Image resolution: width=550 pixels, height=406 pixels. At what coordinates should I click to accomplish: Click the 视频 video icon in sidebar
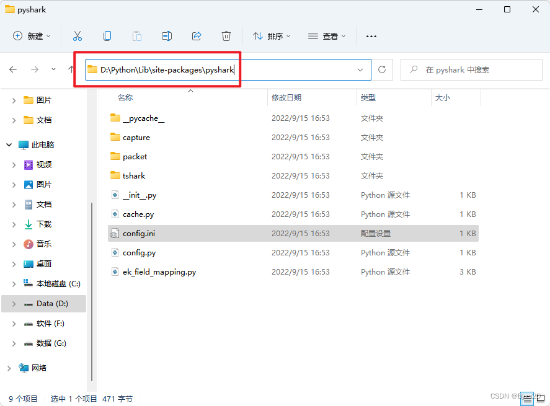pos(29,165)
